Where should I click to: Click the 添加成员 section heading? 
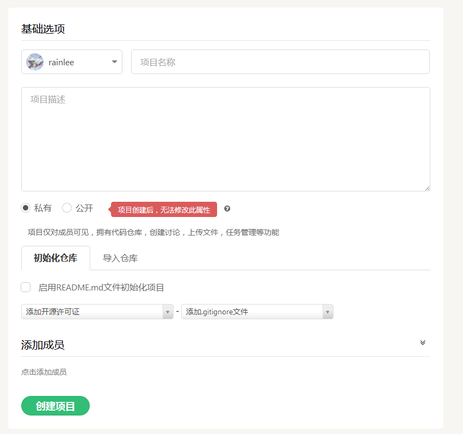coord(43,345)
